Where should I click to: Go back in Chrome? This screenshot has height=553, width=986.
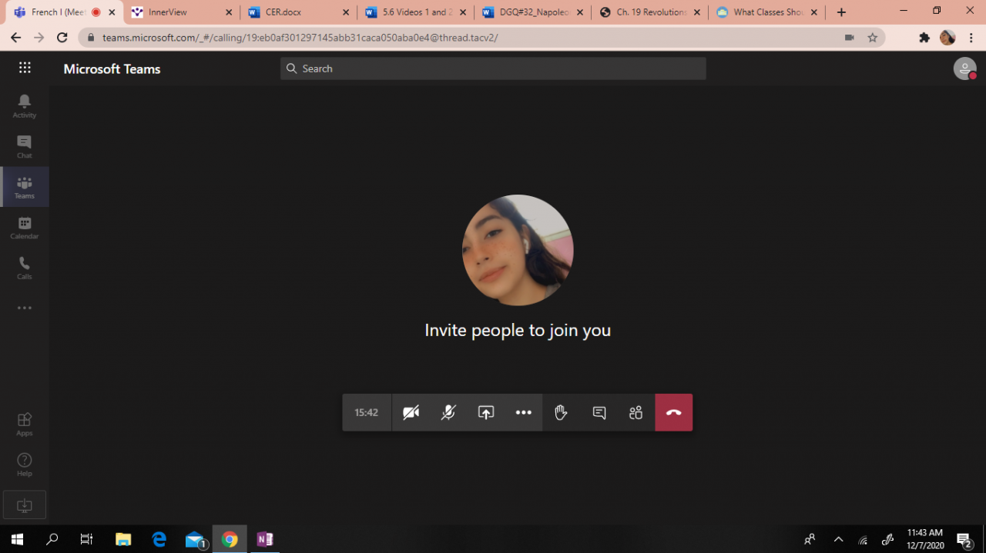[x=15, y=38]
